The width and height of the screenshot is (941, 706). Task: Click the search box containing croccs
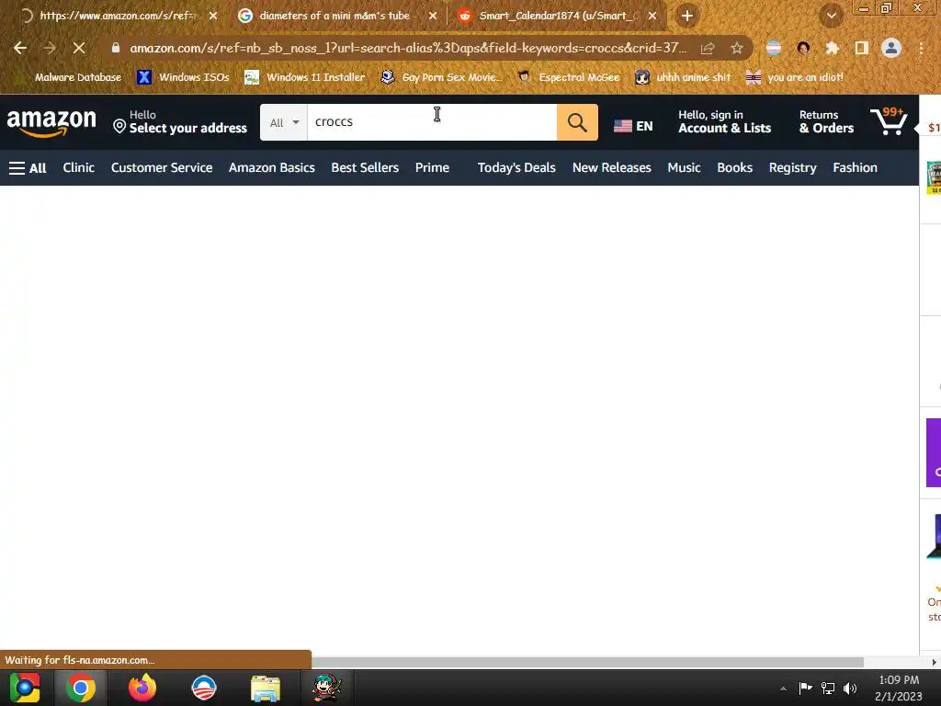(x=432, y=122)
